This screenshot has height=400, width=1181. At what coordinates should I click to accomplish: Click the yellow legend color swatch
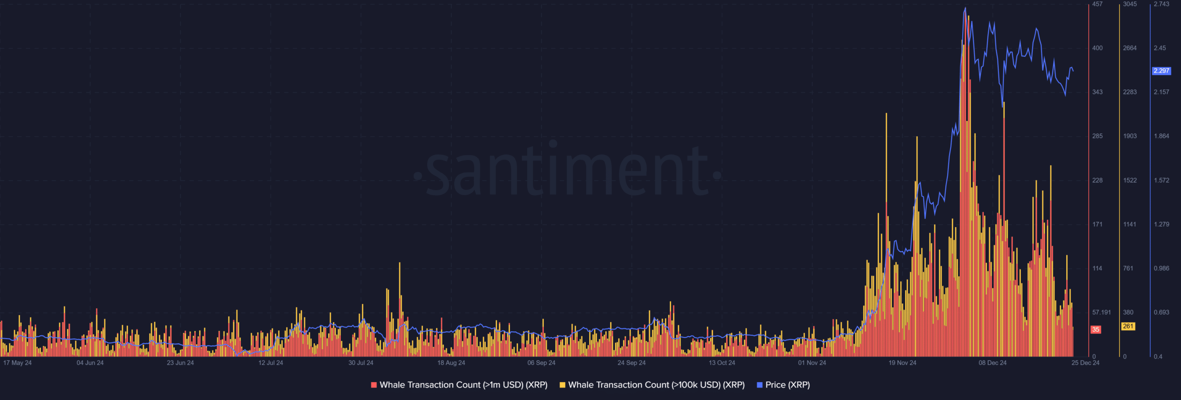(x=562, y=385)
